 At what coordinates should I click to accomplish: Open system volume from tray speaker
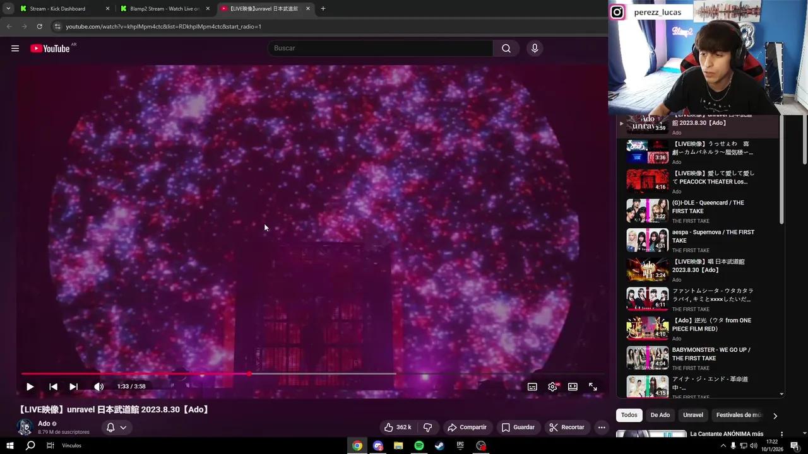tap(754, 446)
